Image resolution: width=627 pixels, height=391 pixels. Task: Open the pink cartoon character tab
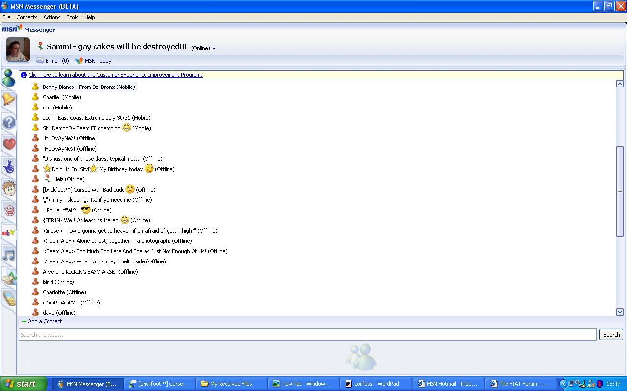coord(9,210)
